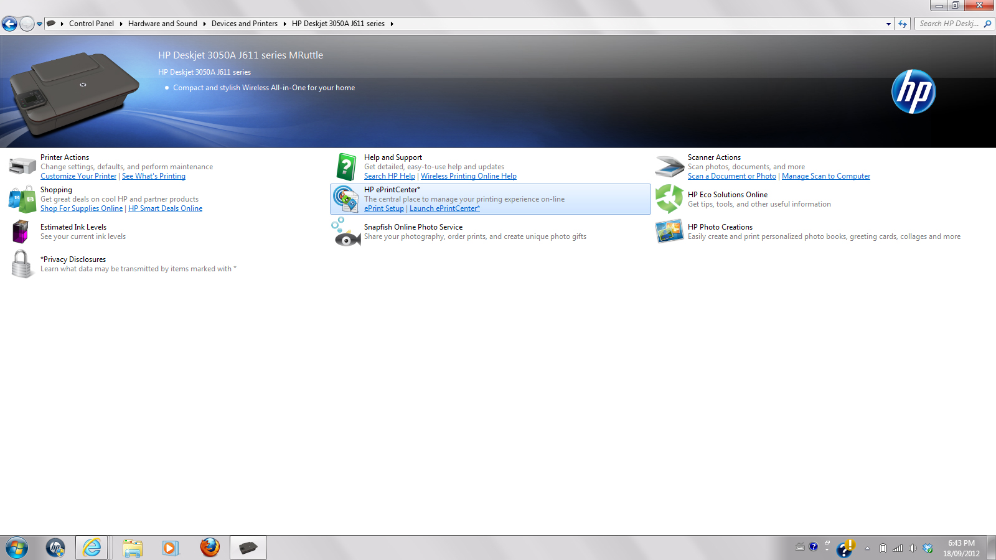Click the Search HP Help link
This screenshot has width=996, height=560.
tap(390, 176)
